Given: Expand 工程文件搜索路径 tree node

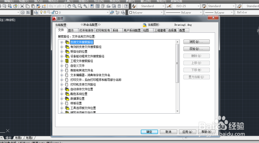Looking at the screenshot, I should [62, 61].
